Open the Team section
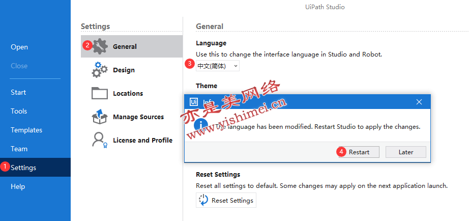 click(x=19, y=149)
